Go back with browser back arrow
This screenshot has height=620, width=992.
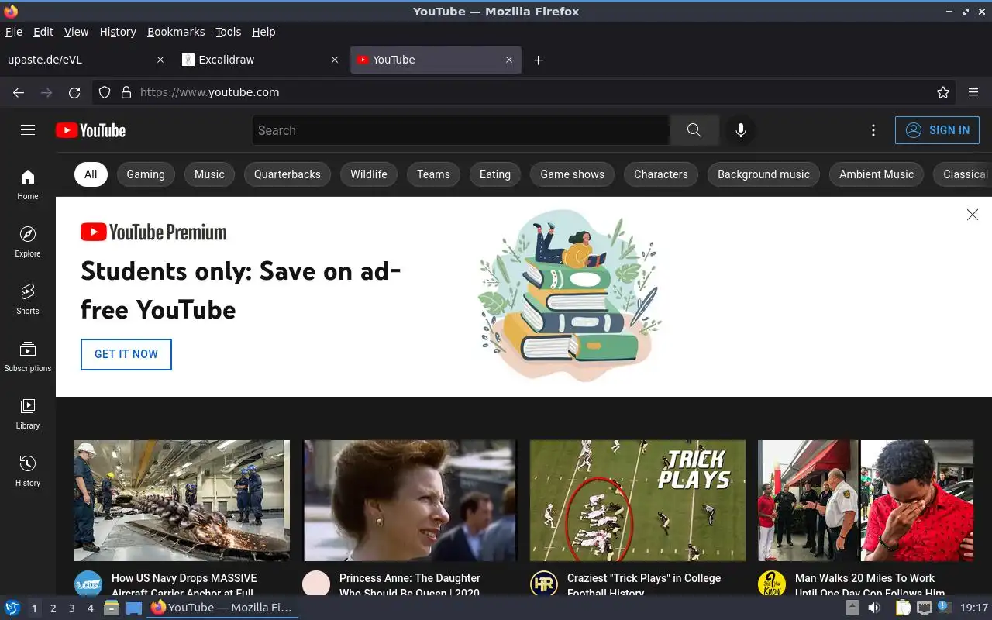point(19,92)
